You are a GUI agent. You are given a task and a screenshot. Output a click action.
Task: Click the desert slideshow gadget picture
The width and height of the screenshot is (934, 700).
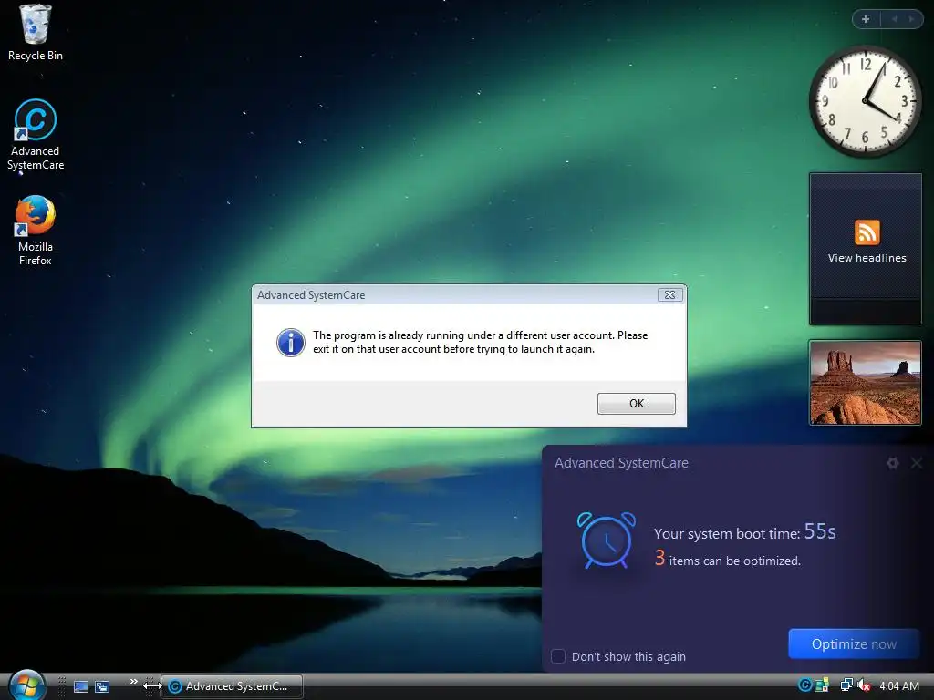tap(865, 382)
